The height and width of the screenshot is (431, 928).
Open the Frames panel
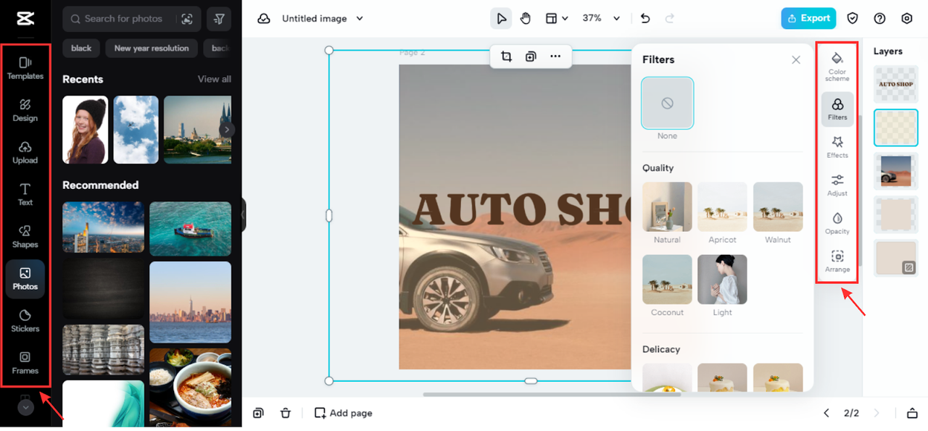pos(25,362)
